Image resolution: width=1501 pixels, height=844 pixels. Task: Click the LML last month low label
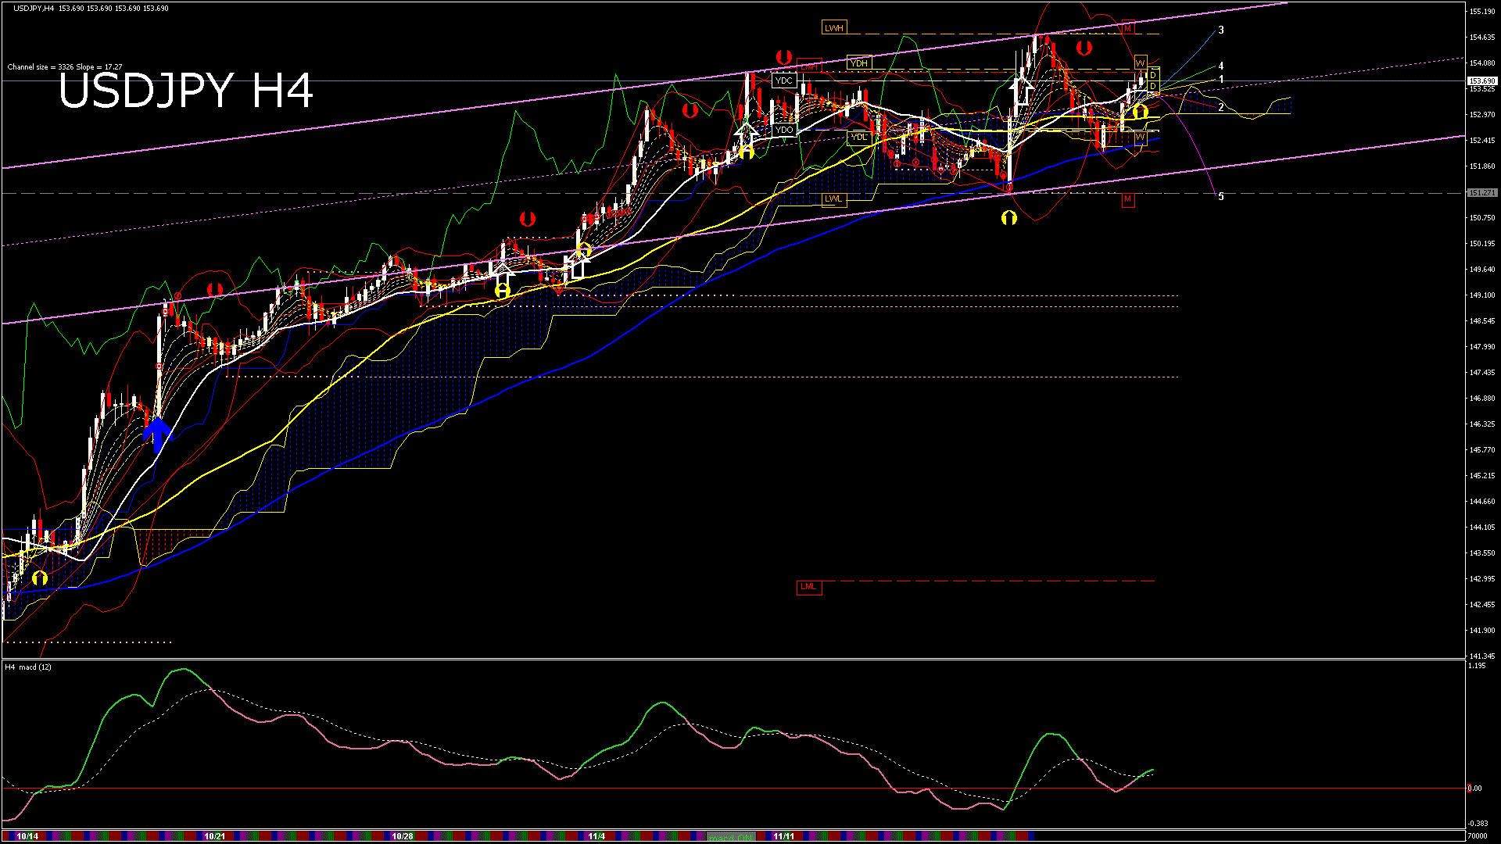coord(809,587)
